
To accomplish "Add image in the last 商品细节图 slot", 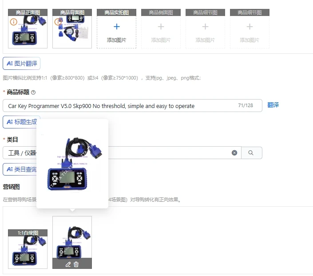I will [250, 28].
